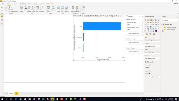Screen dimensions: 179x101
Task: Click the Fields Search box
Action: [170, 20]
